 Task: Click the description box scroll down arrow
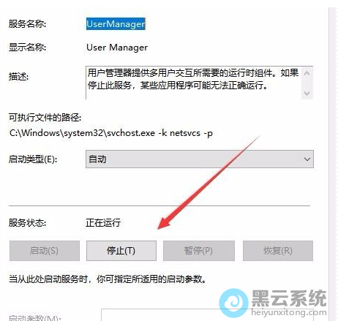pos(307,93)
